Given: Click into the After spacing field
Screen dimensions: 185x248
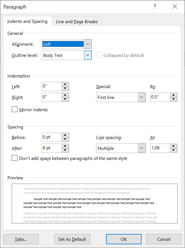Looking at the screenshot, I should tap(51, 148).
